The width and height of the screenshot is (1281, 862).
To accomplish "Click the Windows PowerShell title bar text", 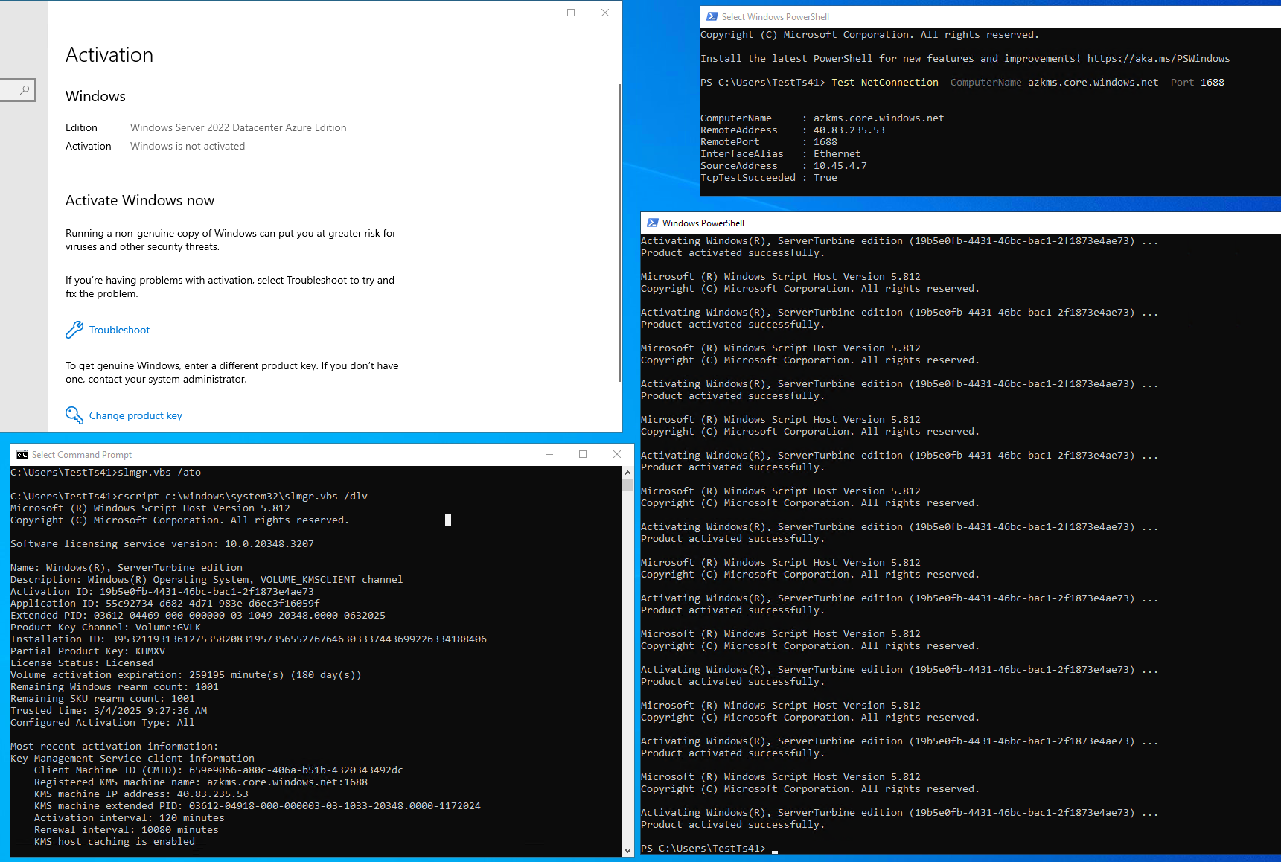I will 703,223.
